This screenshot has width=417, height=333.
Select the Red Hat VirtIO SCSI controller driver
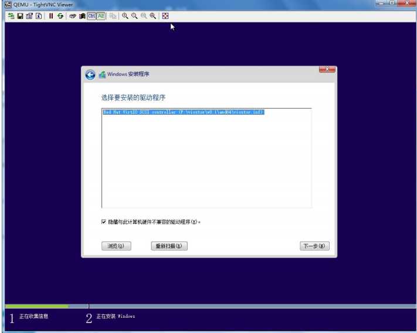[x=184, y=112]
